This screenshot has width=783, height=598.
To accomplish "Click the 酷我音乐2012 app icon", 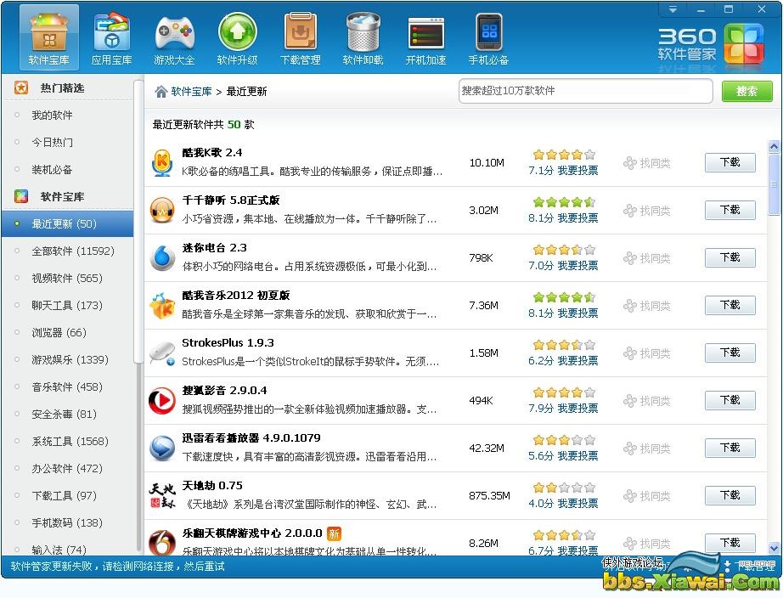I will pyautogui.click(x=162, y=305).
